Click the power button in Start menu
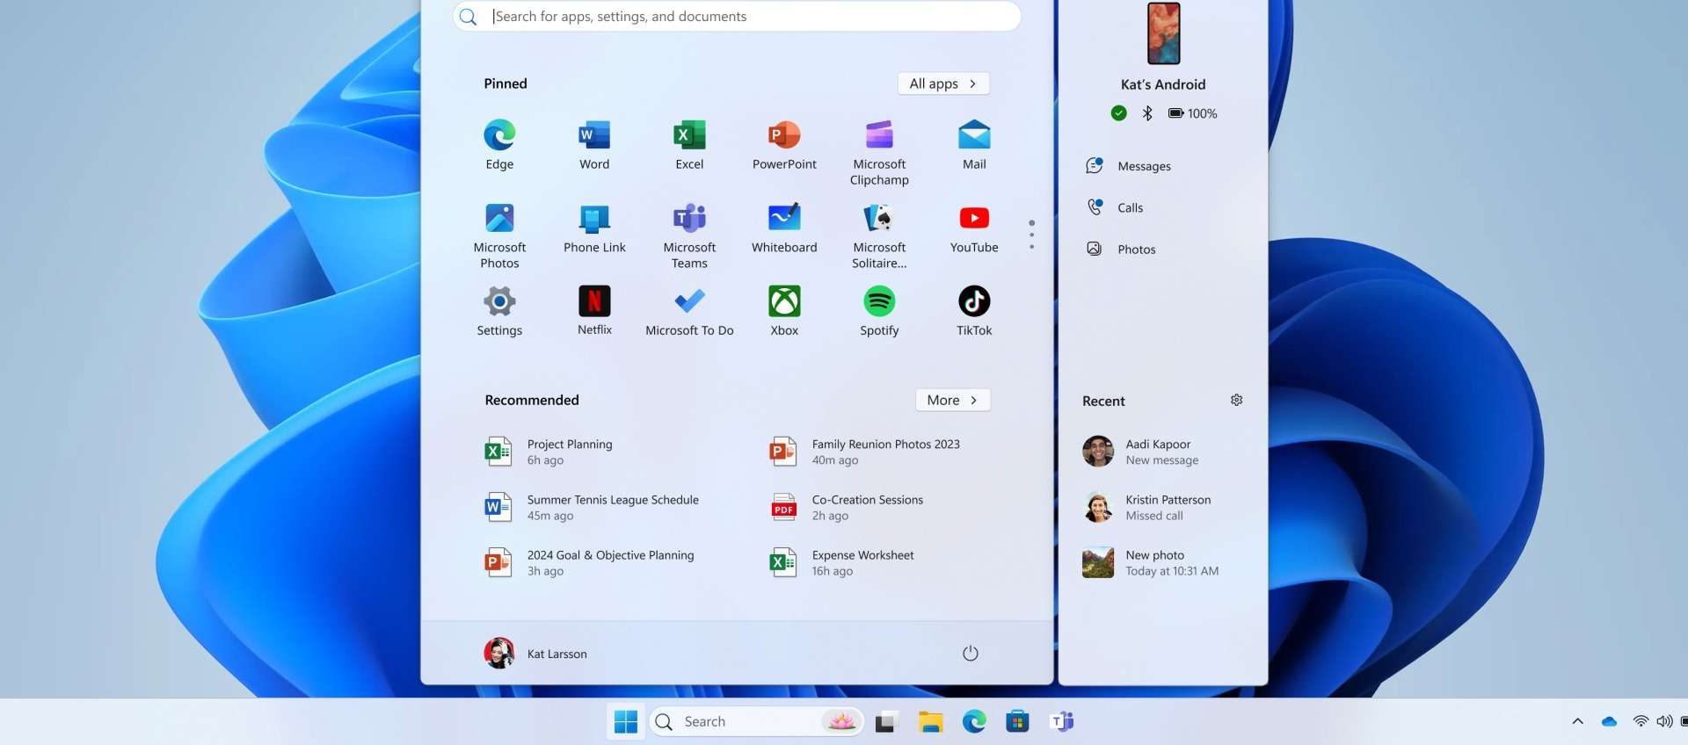Viewport: 1688px width, 745px height. coord(971,653)
